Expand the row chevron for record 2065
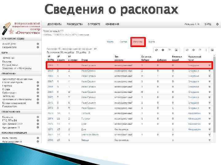 click(x=209, y=71)
